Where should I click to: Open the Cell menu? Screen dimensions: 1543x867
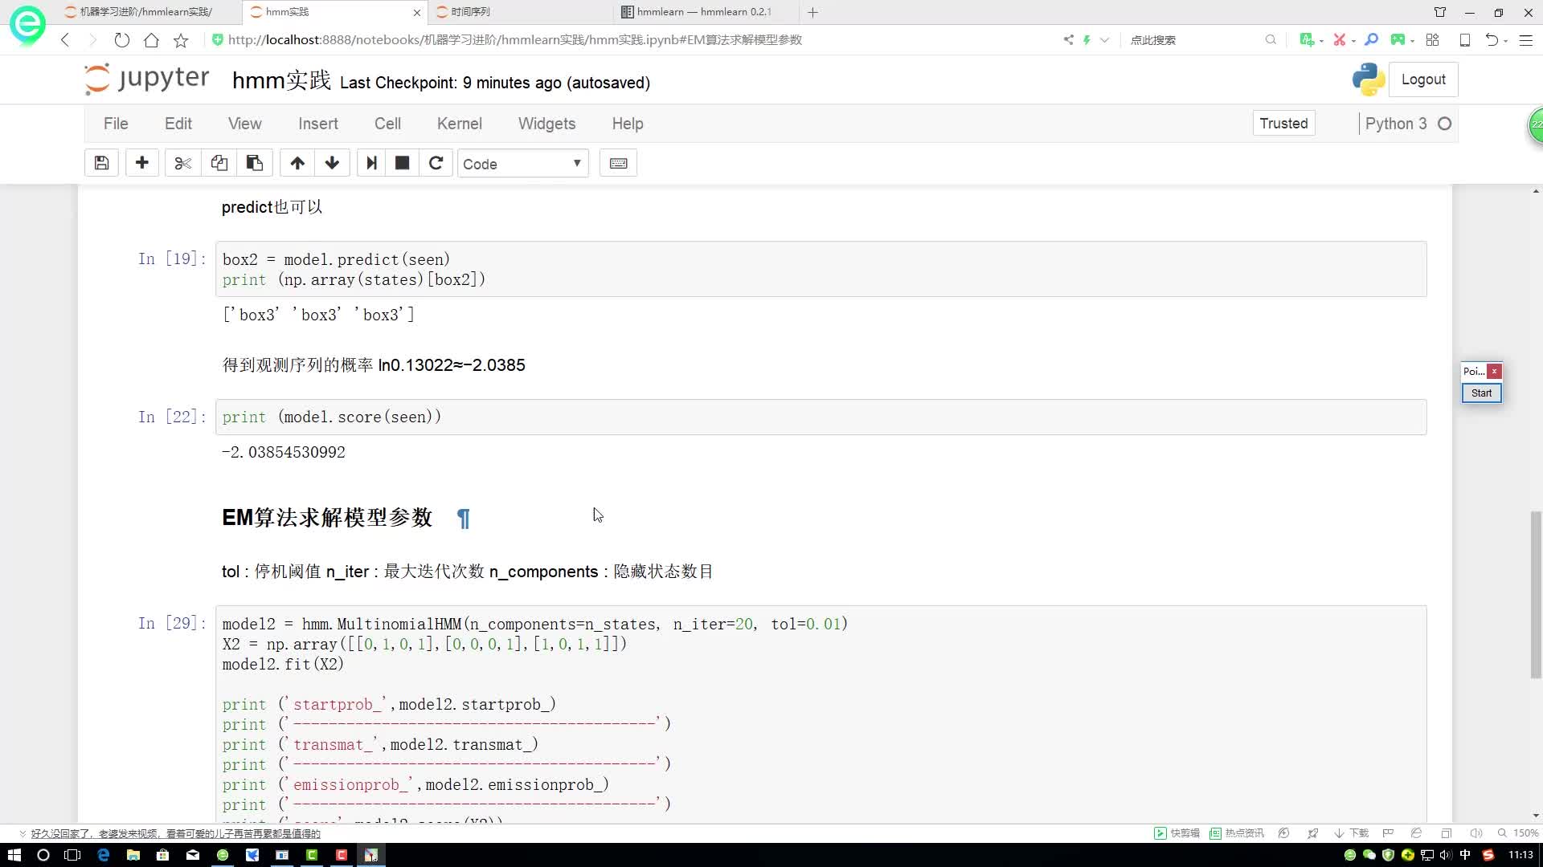tap(387, 124)
